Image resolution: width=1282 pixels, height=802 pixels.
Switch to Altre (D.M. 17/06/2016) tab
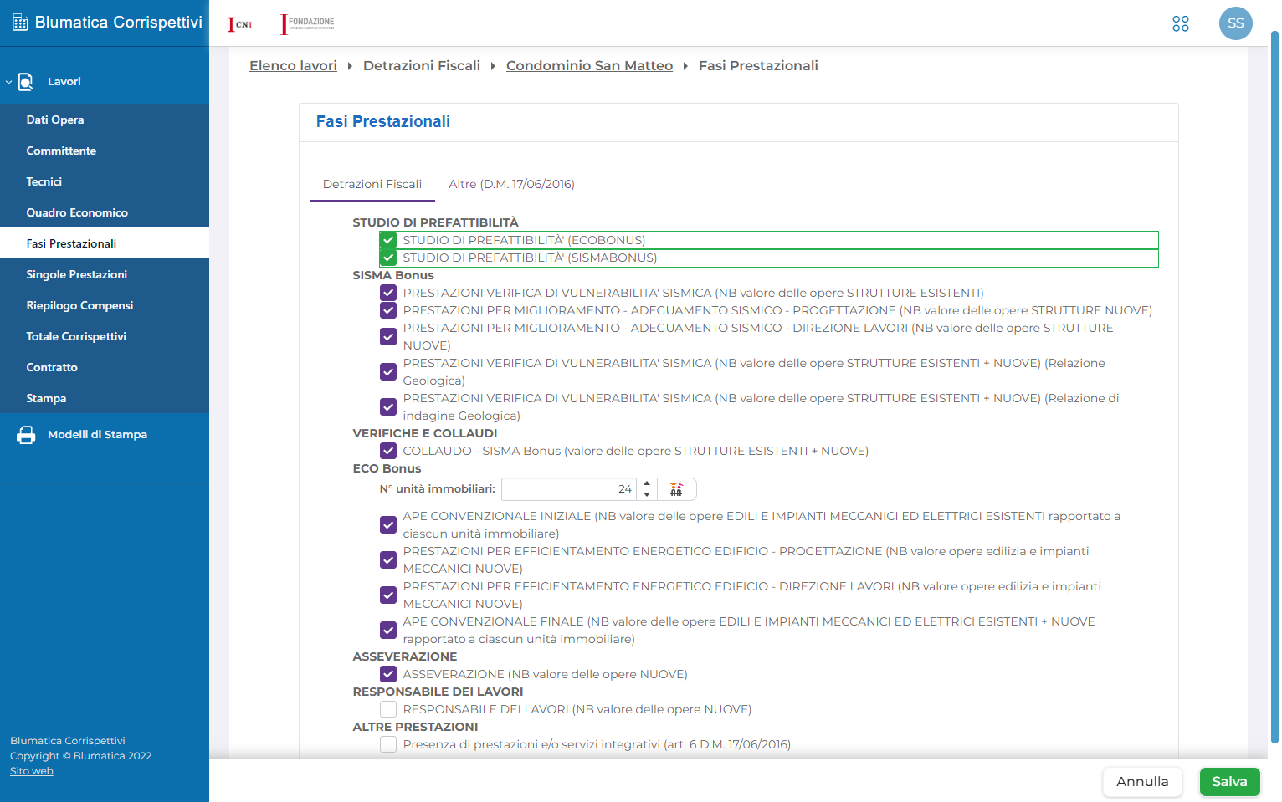click(x=511, y=184)
